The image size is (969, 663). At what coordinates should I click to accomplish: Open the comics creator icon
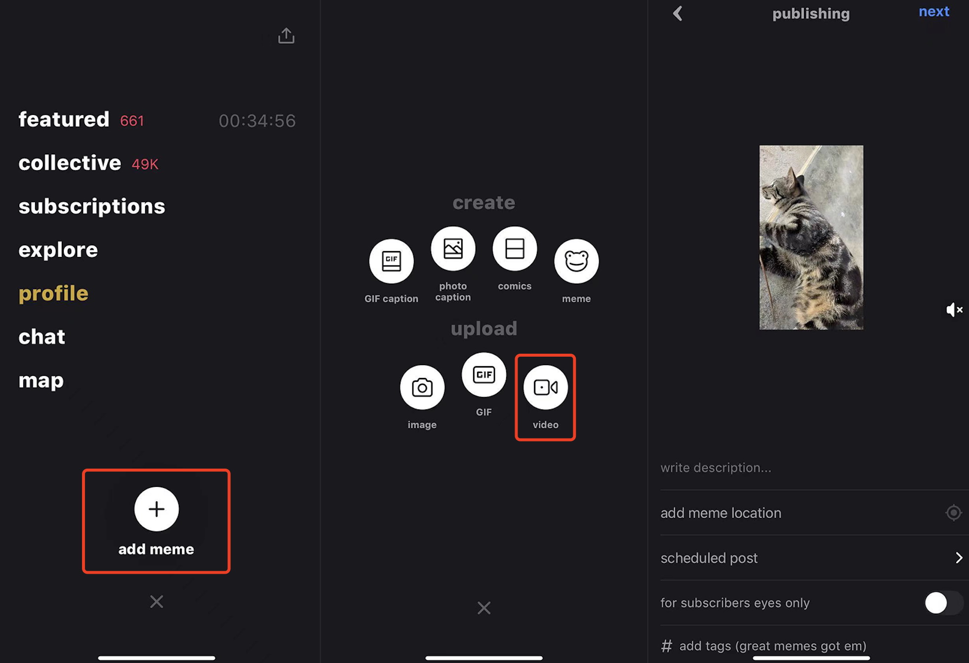tap(514, 249)
